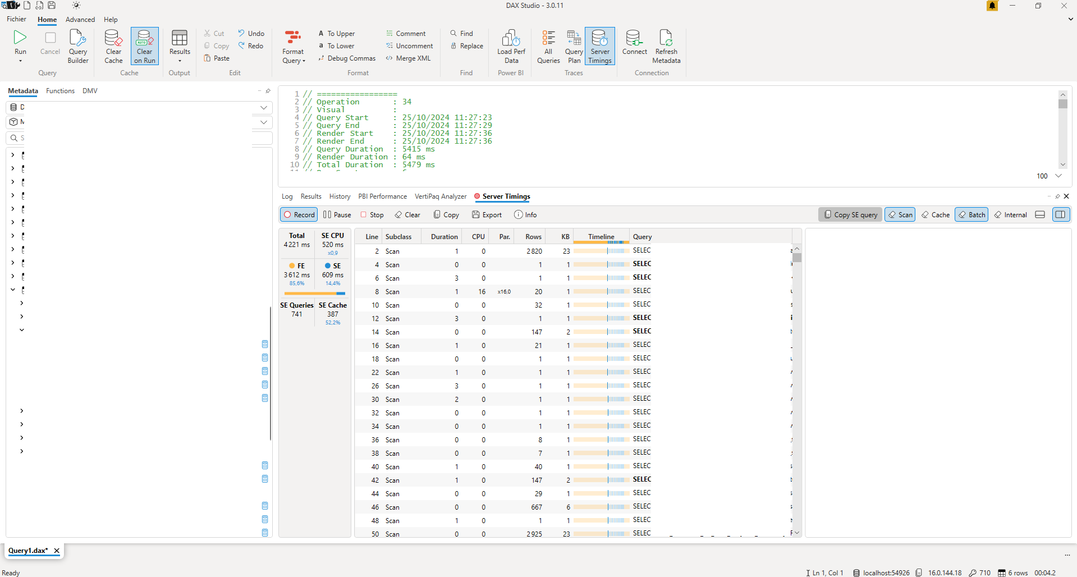Click the metadata search field
The width and height of the screenshot is (1077, 577).
(x=139, y=138)
